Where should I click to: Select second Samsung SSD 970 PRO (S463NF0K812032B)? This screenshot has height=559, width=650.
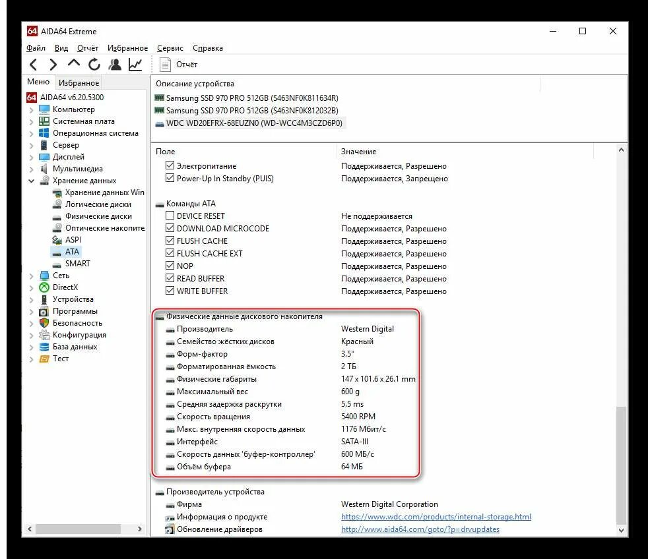(x=247, y=111)
